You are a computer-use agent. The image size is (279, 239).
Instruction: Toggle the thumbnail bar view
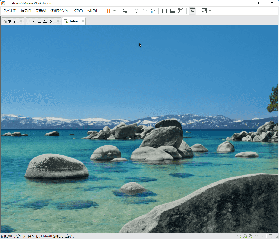173,11
